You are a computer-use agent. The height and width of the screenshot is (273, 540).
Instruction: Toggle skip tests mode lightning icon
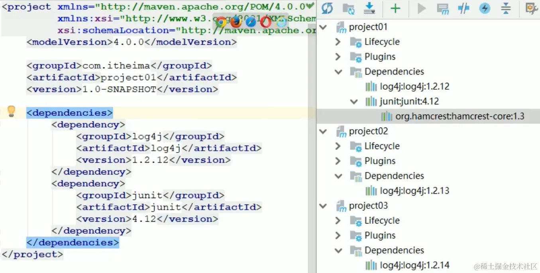tap(485, 8)
